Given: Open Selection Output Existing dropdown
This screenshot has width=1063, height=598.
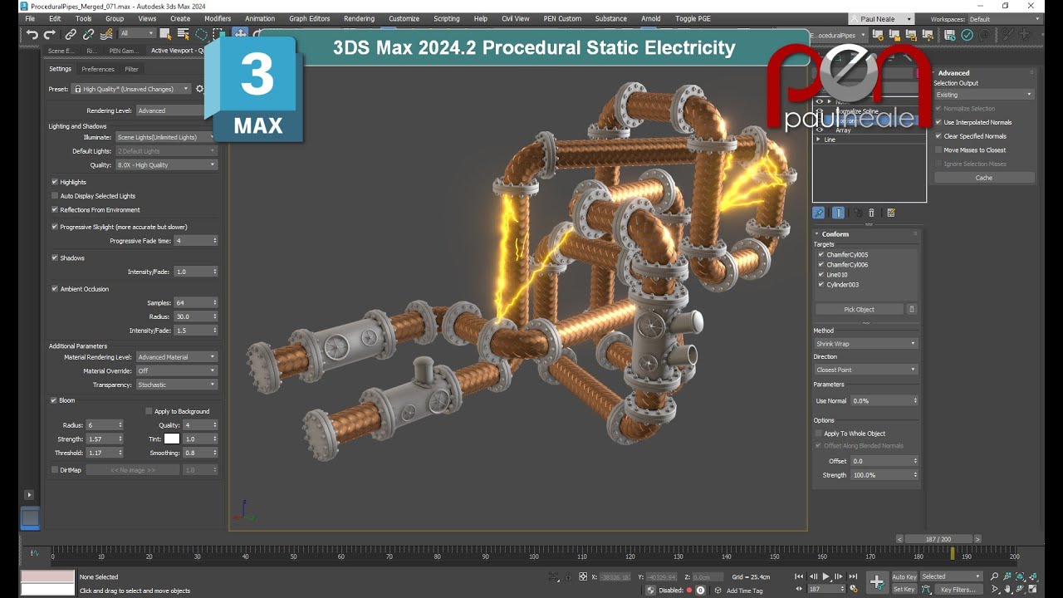Looking at the screenshot, I should click(984, 95).
